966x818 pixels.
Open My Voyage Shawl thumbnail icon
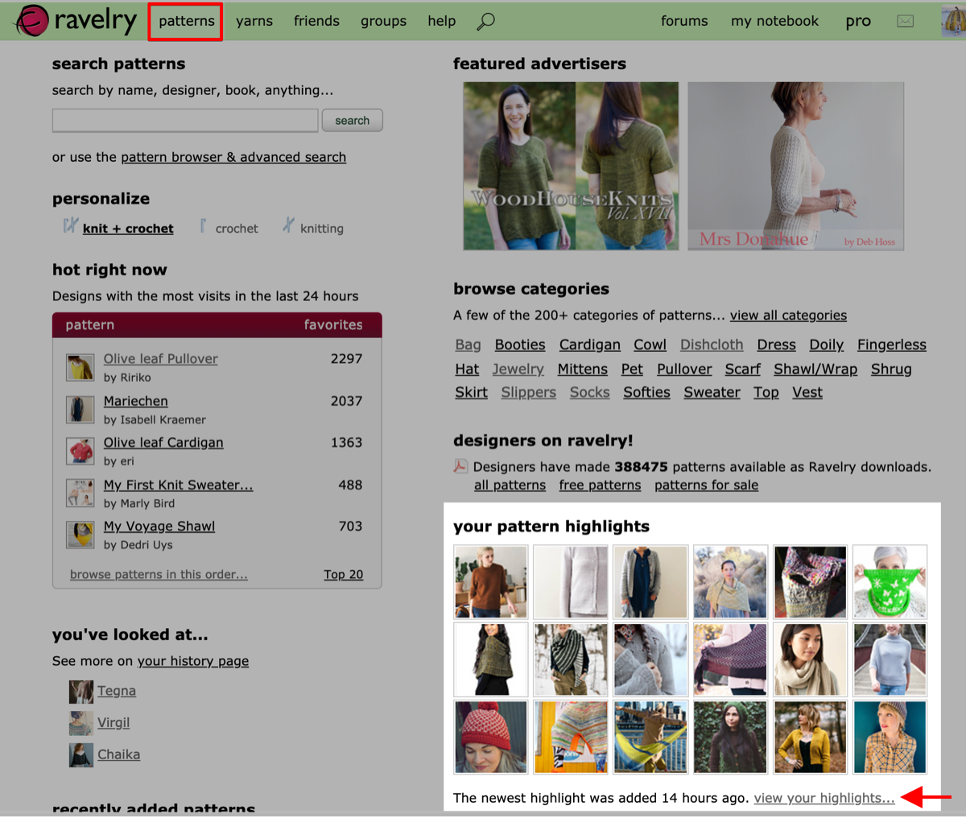click(x=80, y=535)
